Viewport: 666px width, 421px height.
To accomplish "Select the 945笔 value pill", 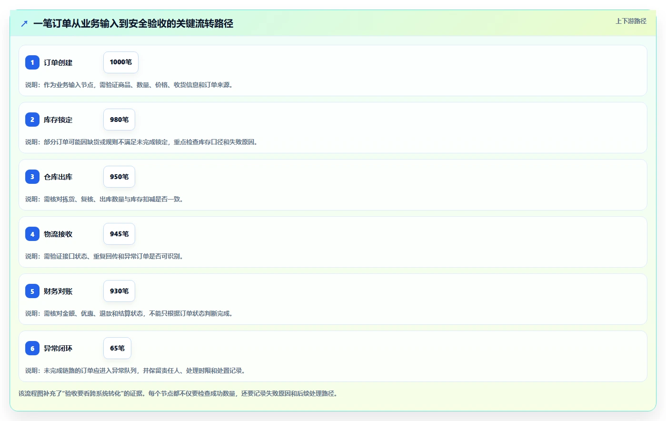I will tap(119, 234).
